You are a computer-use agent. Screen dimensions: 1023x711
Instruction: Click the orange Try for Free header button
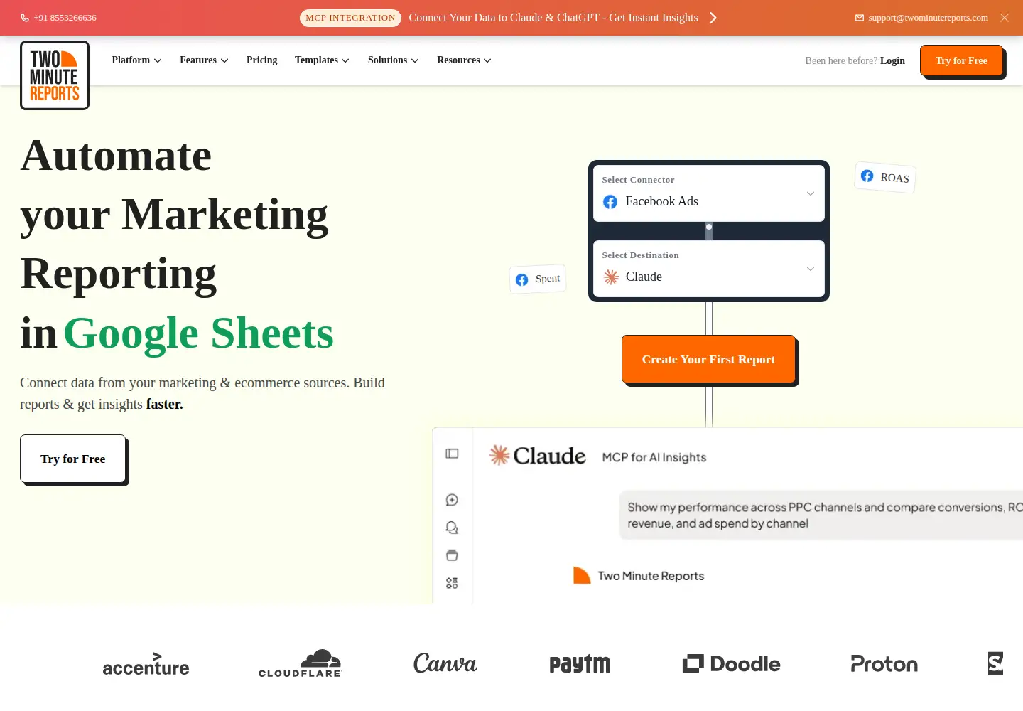tap(961, 60)
